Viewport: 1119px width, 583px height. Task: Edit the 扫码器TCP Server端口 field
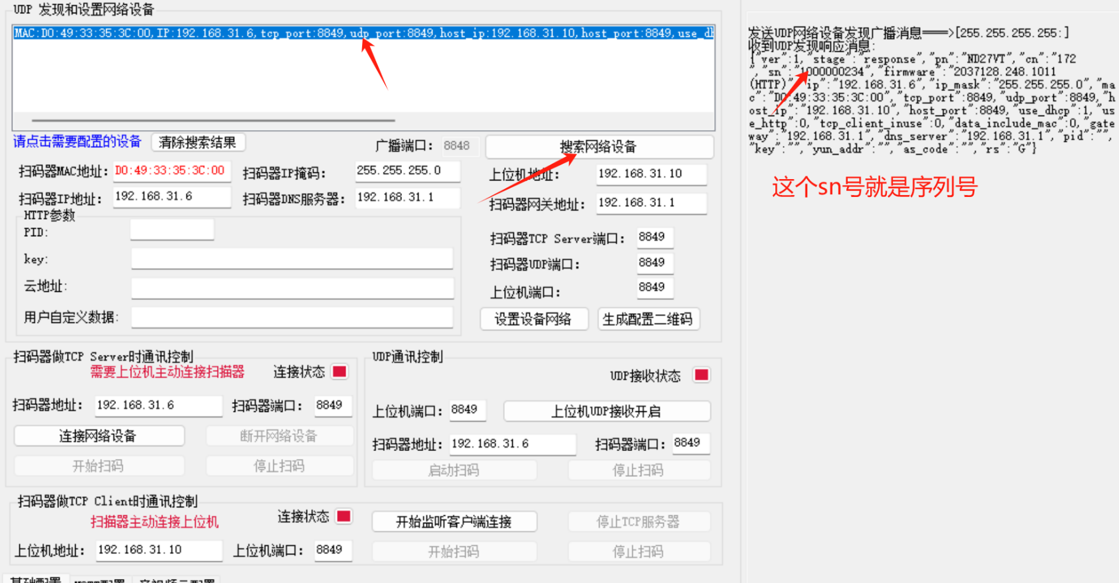(x=655, y=237)
